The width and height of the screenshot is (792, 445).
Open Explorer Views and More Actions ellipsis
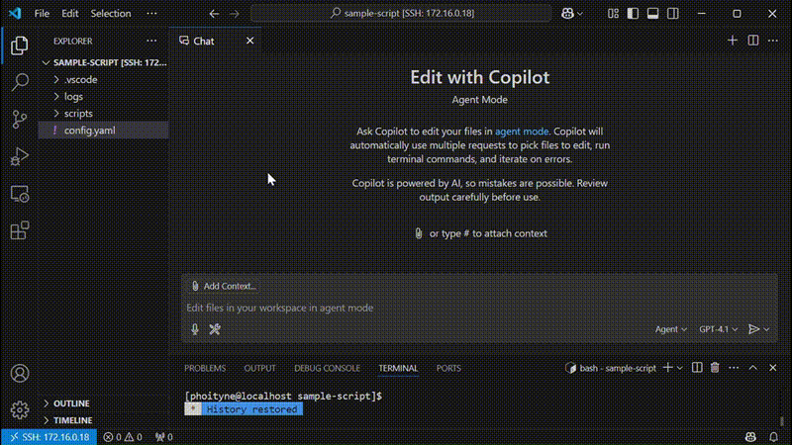[151, 41]
